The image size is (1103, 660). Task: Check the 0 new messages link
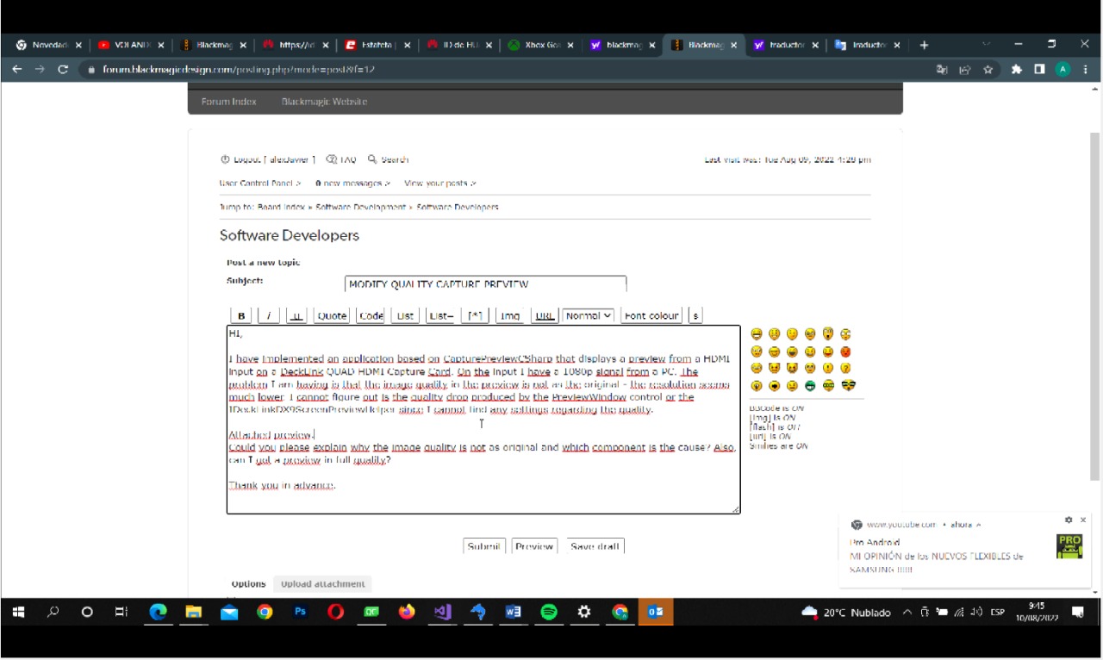(352, 184)
